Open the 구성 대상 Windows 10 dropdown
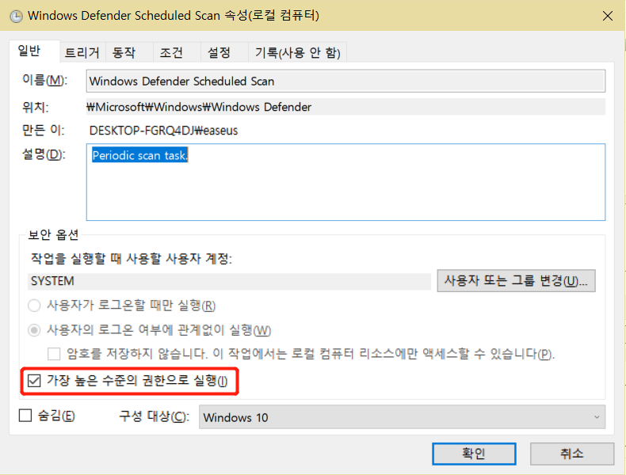This screenshot has height=475, width=626. click(x=402, y=417)
